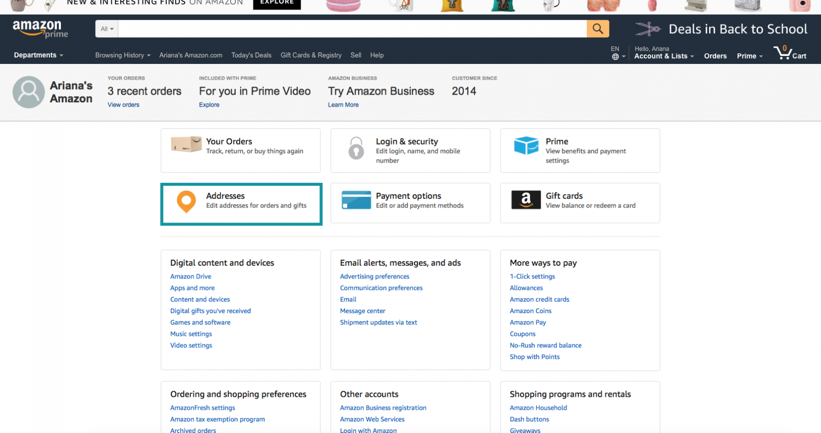The width and height of the screenshot is (821, 433).
Task: Click the globe language icon
Action: [x=615, y=57]
